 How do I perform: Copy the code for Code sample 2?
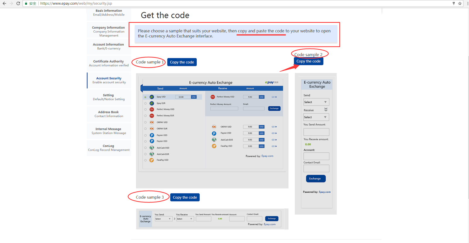308,61
